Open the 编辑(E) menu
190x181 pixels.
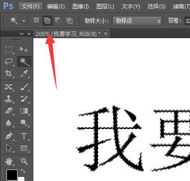[x=56, y=6]
